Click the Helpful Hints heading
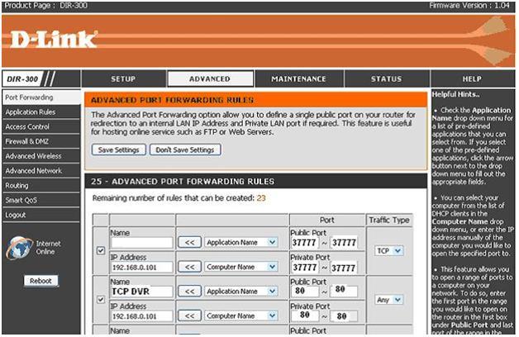 click(456, 95)
